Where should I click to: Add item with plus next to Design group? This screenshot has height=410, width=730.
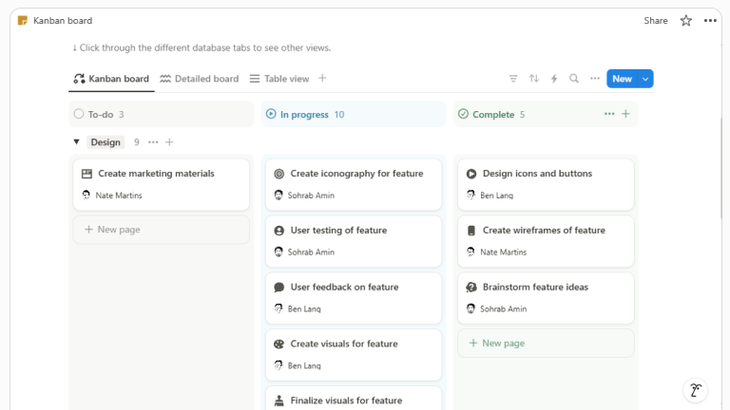pos(169,142)
